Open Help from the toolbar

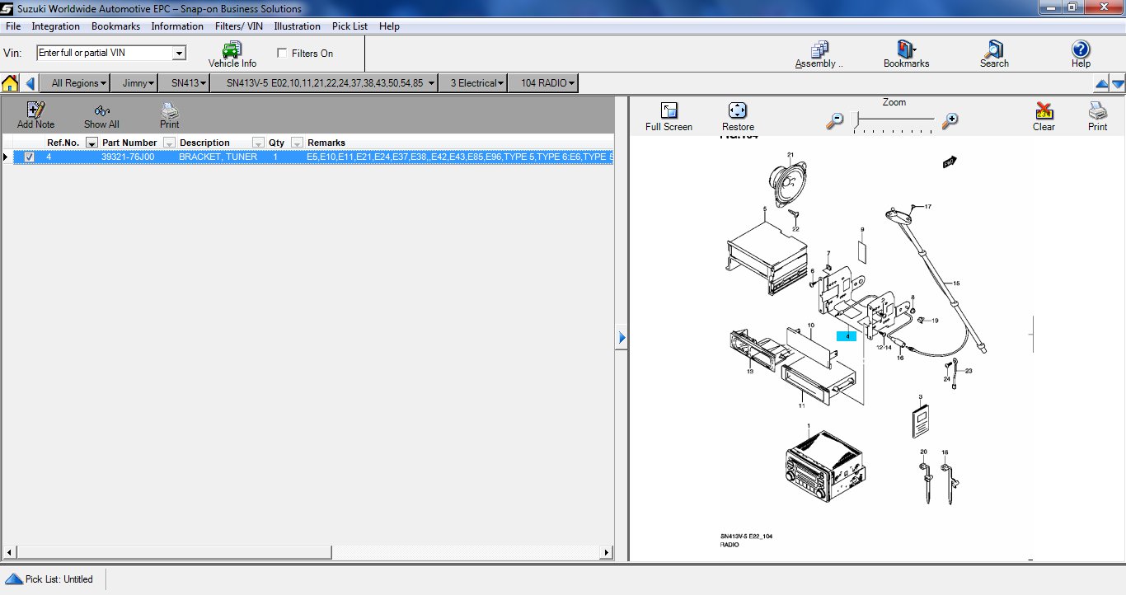tap(1081, 54)
